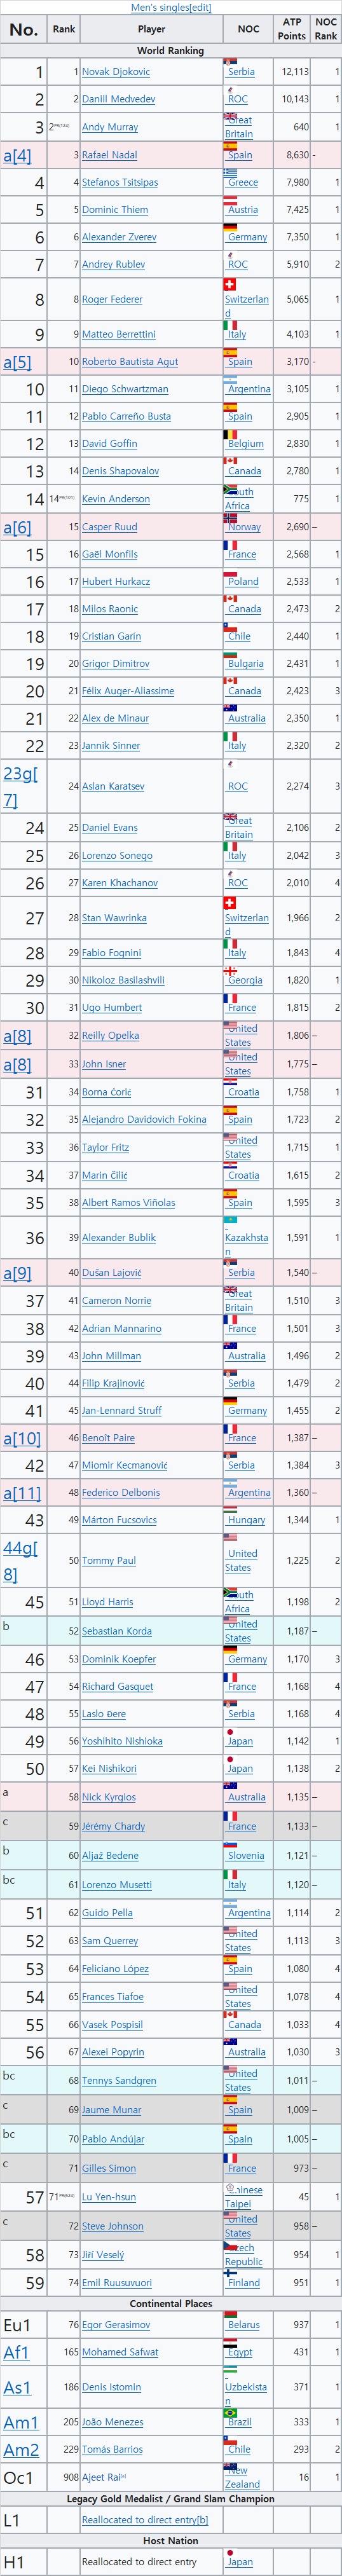Open the Men's singles edit link

[200, 7]
